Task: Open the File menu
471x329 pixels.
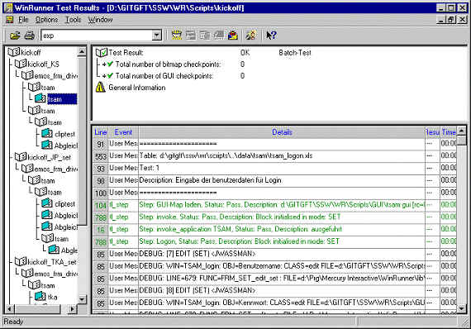Action: point(23,20)
